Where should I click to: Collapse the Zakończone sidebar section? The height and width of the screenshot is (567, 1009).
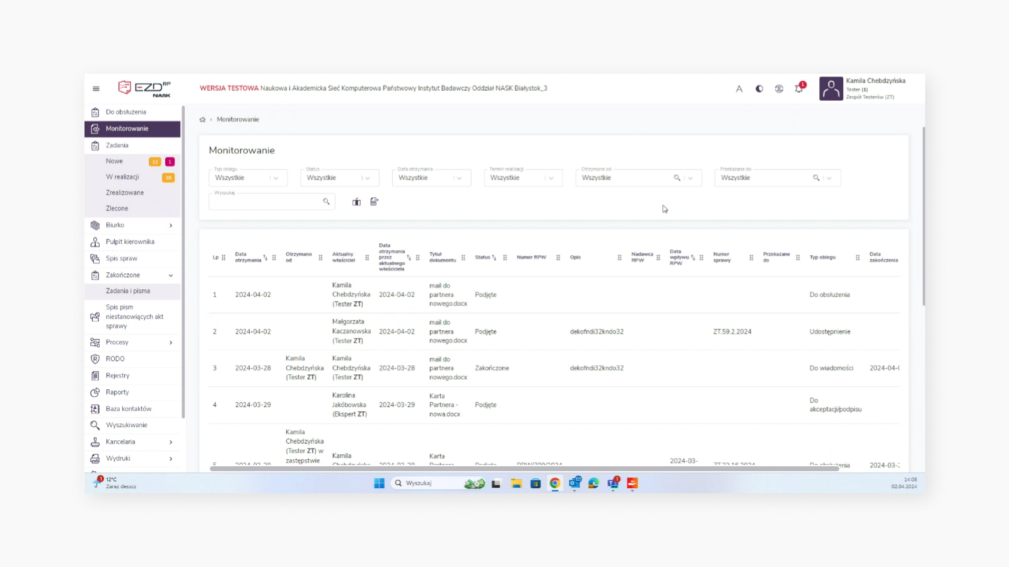(x=170, y=275)
